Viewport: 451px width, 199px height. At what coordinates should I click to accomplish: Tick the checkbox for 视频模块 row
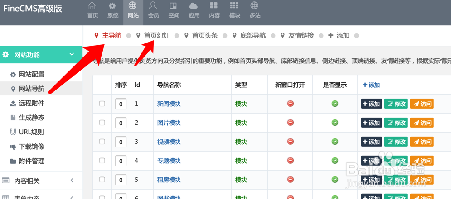click(x=102, y=142)
